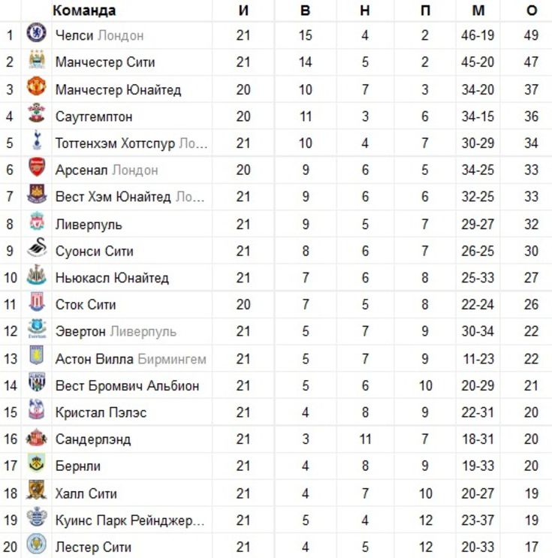Click the Manchester City crest icon
The image size is (552, 558).
click(x=37, y=60)
